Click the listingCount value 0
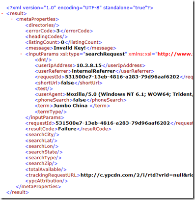This screenshot has height=200, width=195. tap(62, 42)
